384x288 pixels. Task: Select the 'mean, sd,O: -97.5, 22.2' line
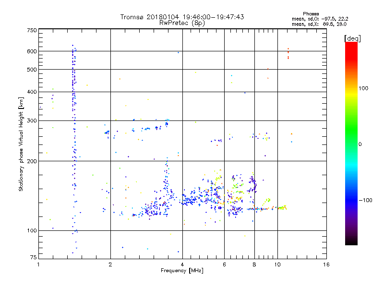[x=320, y=19]
